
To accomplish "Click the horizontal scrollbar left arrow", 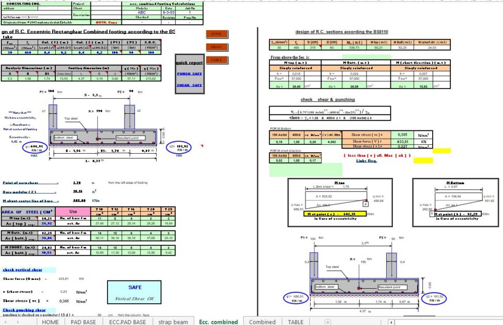I will click(391, 322).
